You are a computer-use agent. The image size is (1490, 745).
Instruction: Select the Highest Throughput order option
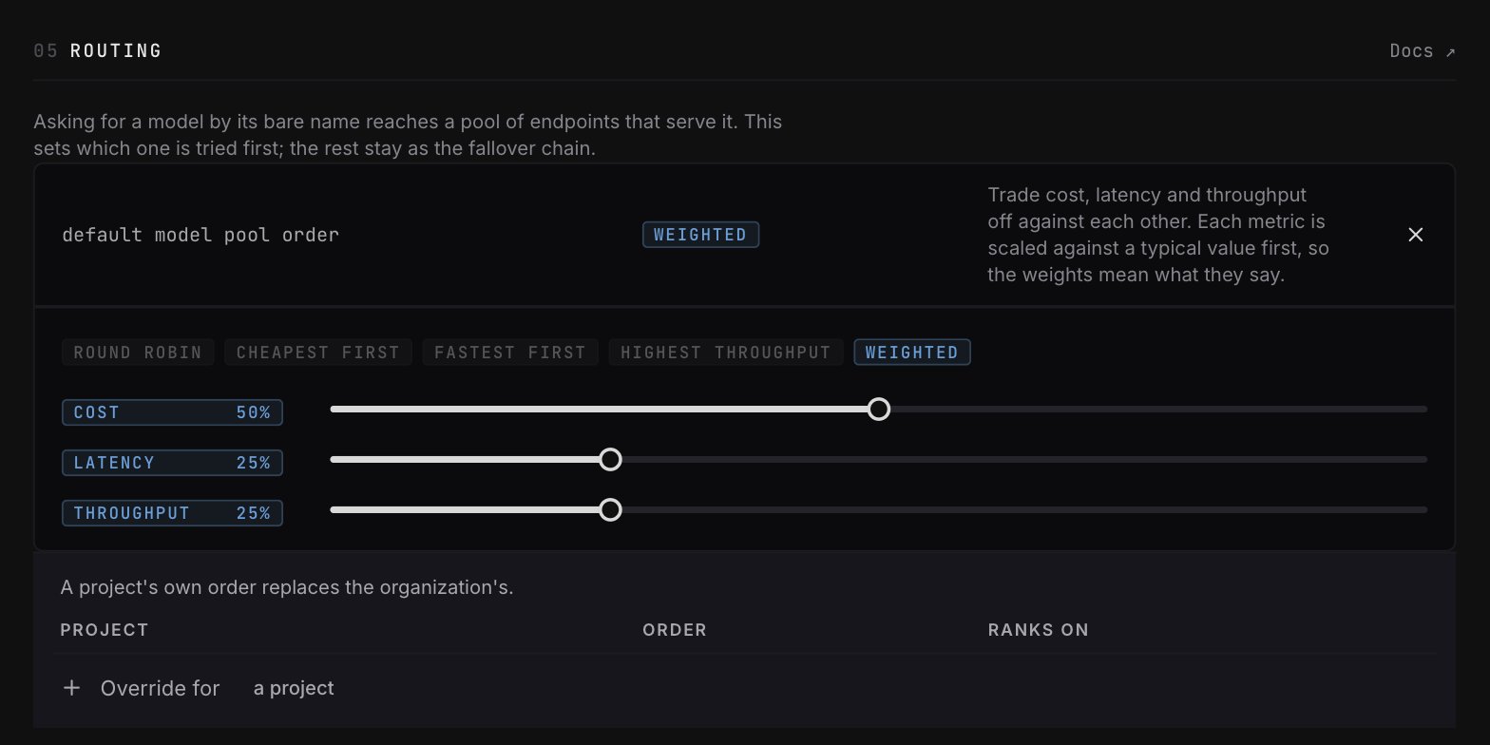[726, 353]
